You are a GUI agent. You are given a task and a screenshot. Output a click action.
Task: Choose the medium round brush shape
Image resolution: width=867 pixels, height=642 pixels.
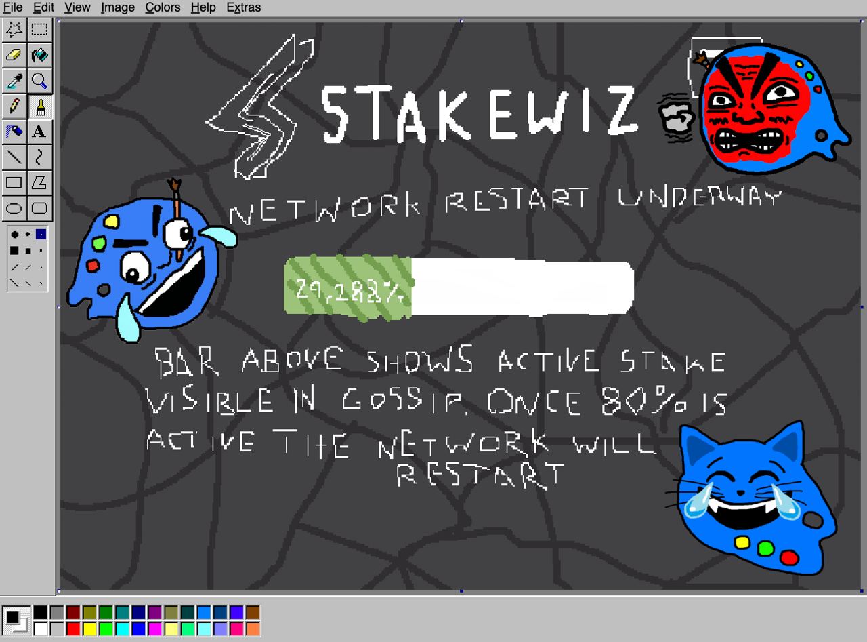(x=28, y=234)
